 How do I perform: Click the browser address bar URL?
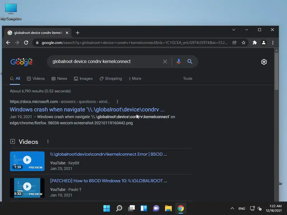click(135, 43)
